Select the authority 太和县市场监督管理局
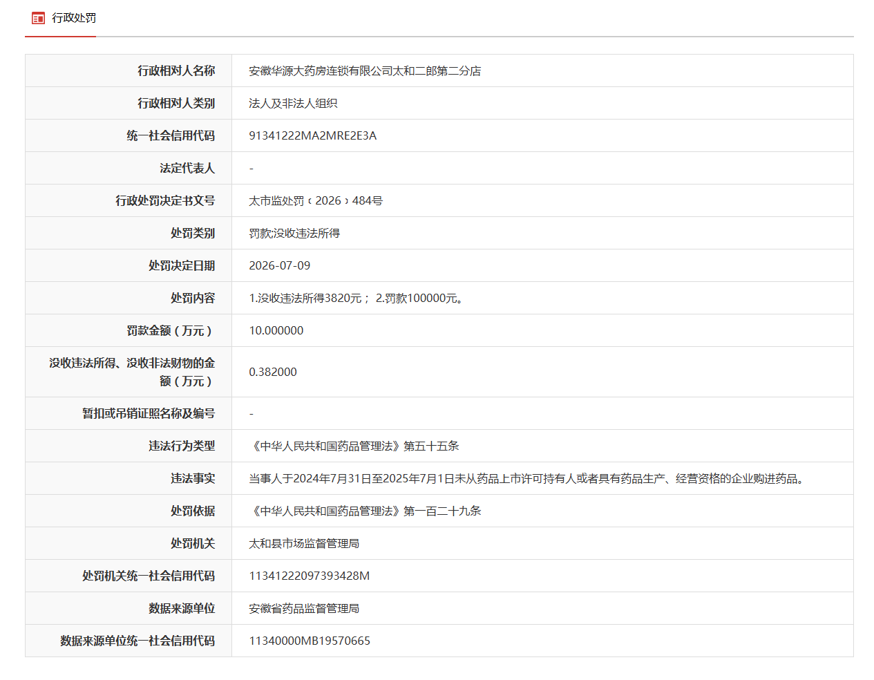 coord(304,543)
